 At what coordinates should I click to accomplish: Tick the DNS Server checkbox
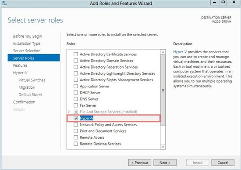pyautogui.click(x=76, y=99)
